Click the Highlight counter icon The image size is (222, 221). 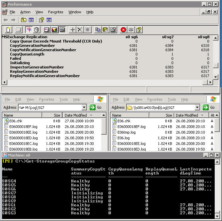88,30
